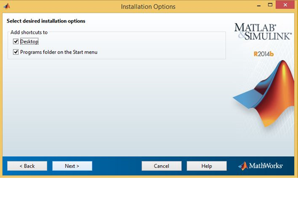Click the MATLAB membrane logo graphic
The width and height of the screenshot is (298, 200).
pos(264,94)
